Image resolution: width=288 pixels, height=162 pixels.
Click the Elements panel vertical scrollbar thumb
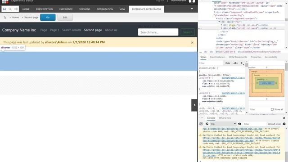286,20
